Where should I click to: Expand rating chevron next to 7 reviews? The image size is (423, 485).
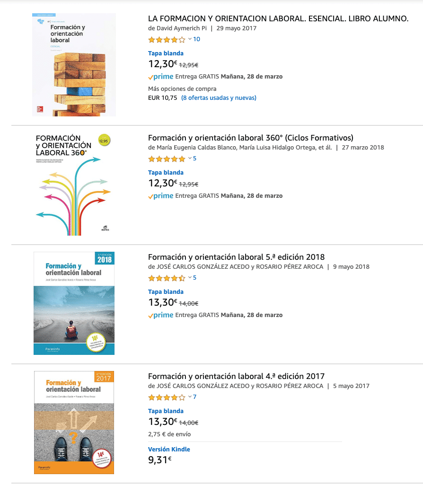pos(190,397)
